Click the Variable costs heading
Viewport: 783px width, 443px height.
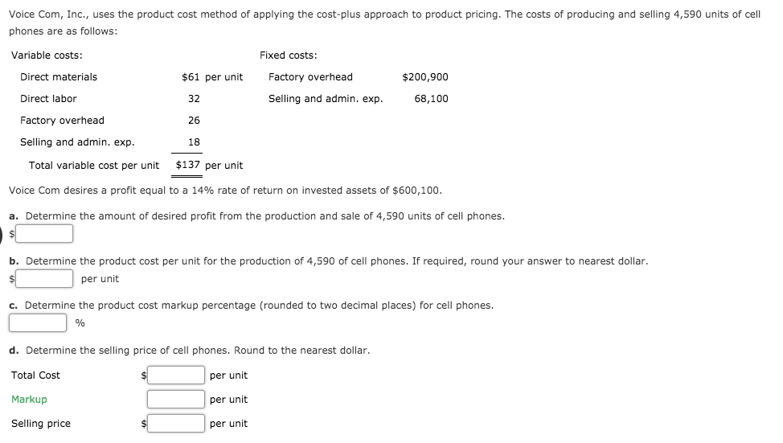pyautogui.click(x=47, y=55)
